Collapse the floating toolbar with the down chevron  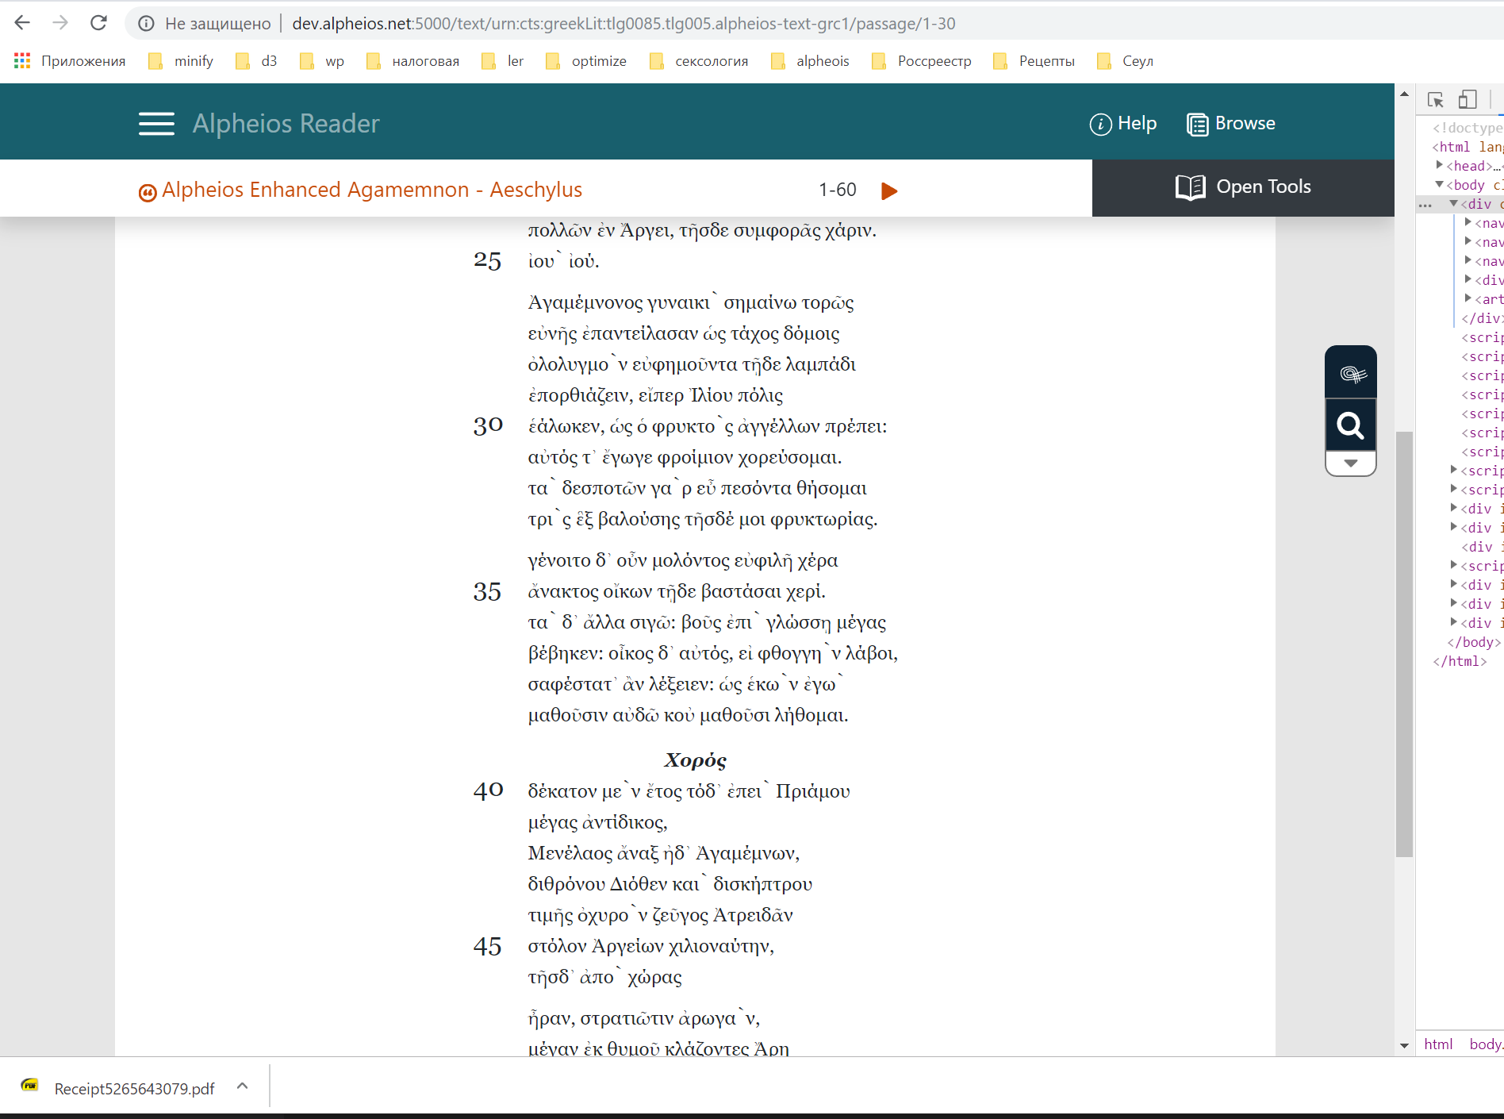pyautogui.click(x=1350, y=463)
